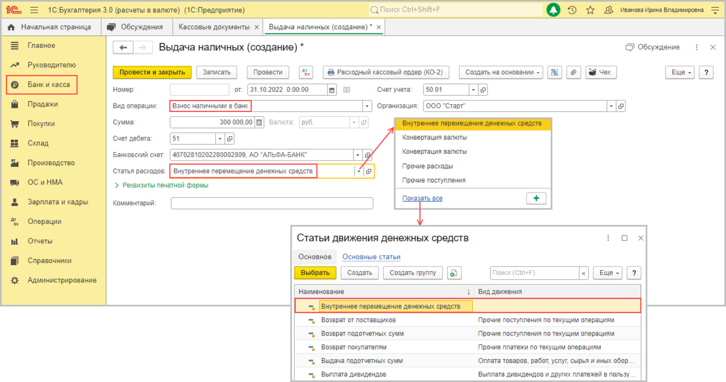
Task: Open Обсуждение in document header
Action: point(652,47)
